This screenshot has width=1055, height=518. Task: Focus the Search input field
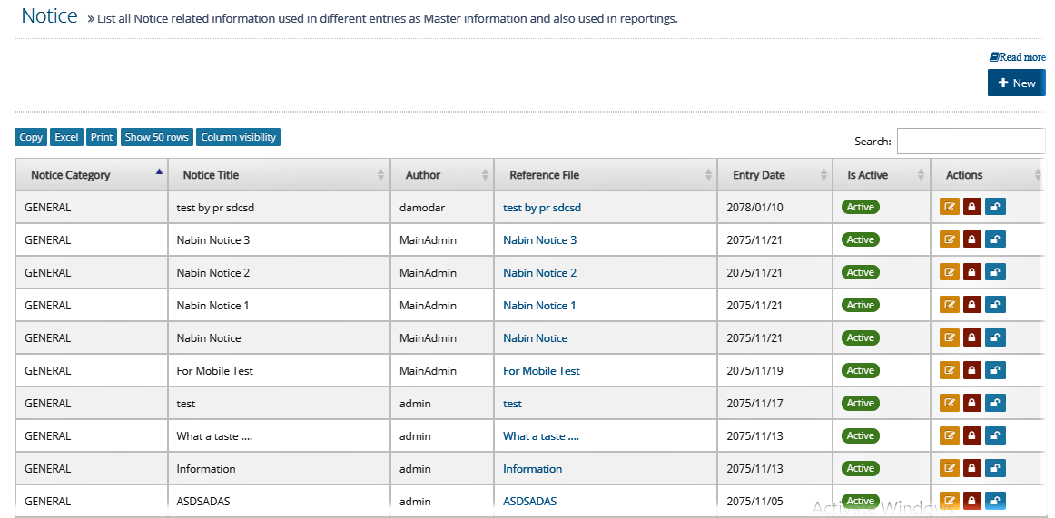pyautogui.click(x=971, y=142)
